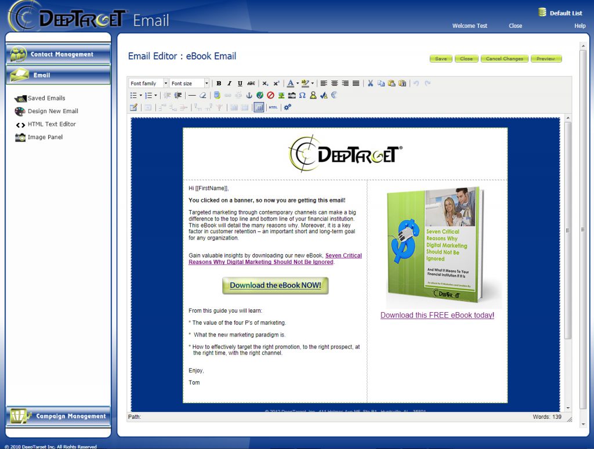Insert personalization person icon
Screen dimensions: 594x449
coord(313,96)
